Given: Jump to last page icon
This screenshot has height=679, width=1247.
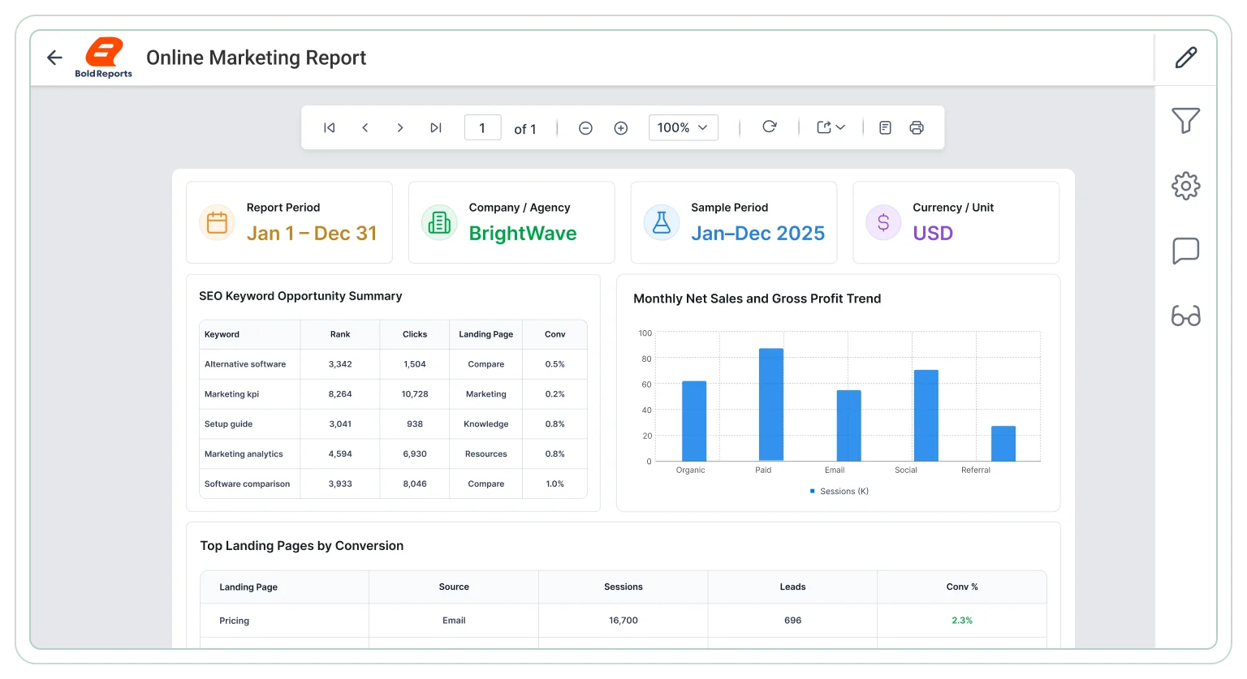Looking at the screenshot, I should pos(436,127).
